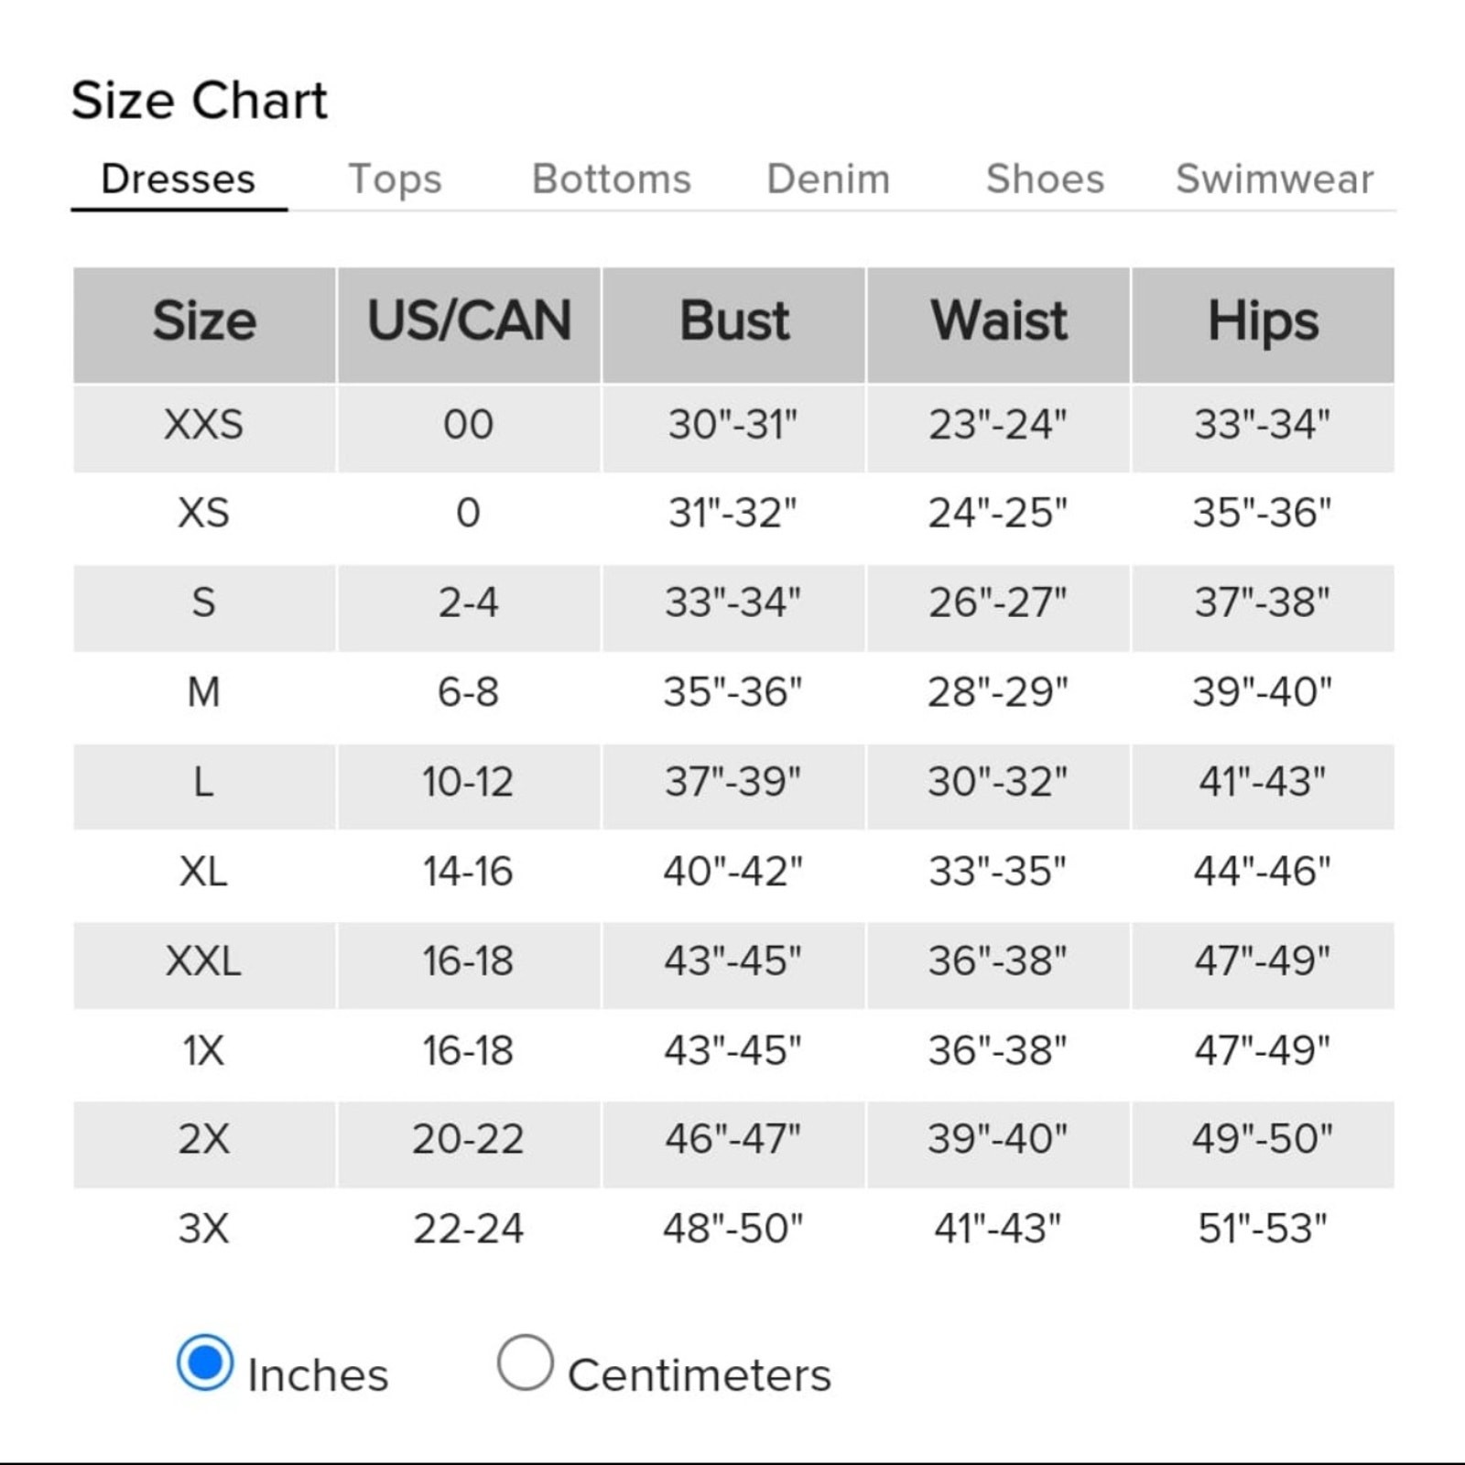
Task: Switch to the Tops tab
Action: [x=396, y=179]
